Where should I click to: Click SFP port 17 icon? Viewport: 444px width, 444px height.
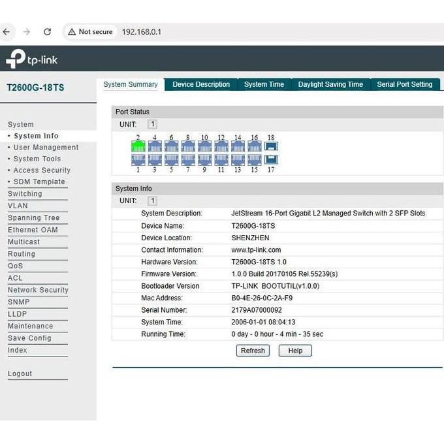[271, 160]
